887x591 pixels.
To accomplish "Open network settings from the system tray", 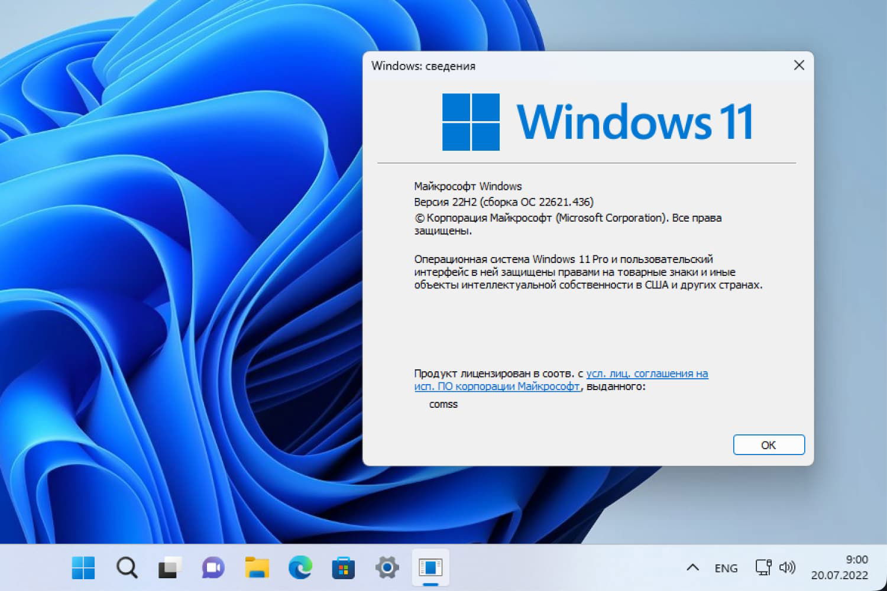I will click(763, 567).
